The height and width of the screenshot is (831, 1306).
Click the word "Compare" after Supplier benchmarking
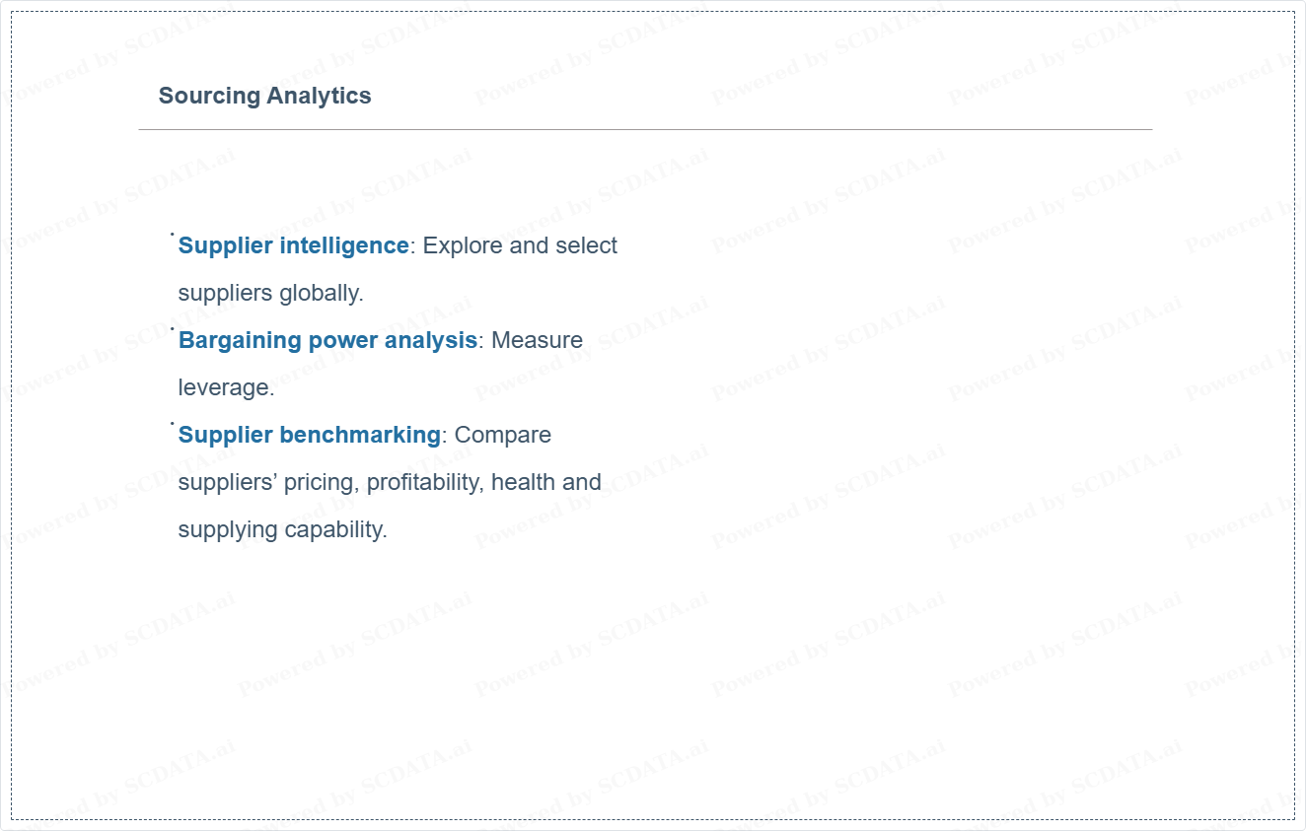tap(502, 435)
